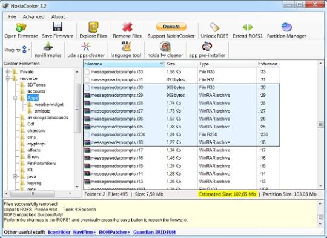Open the IconHider link

(59, 232)
